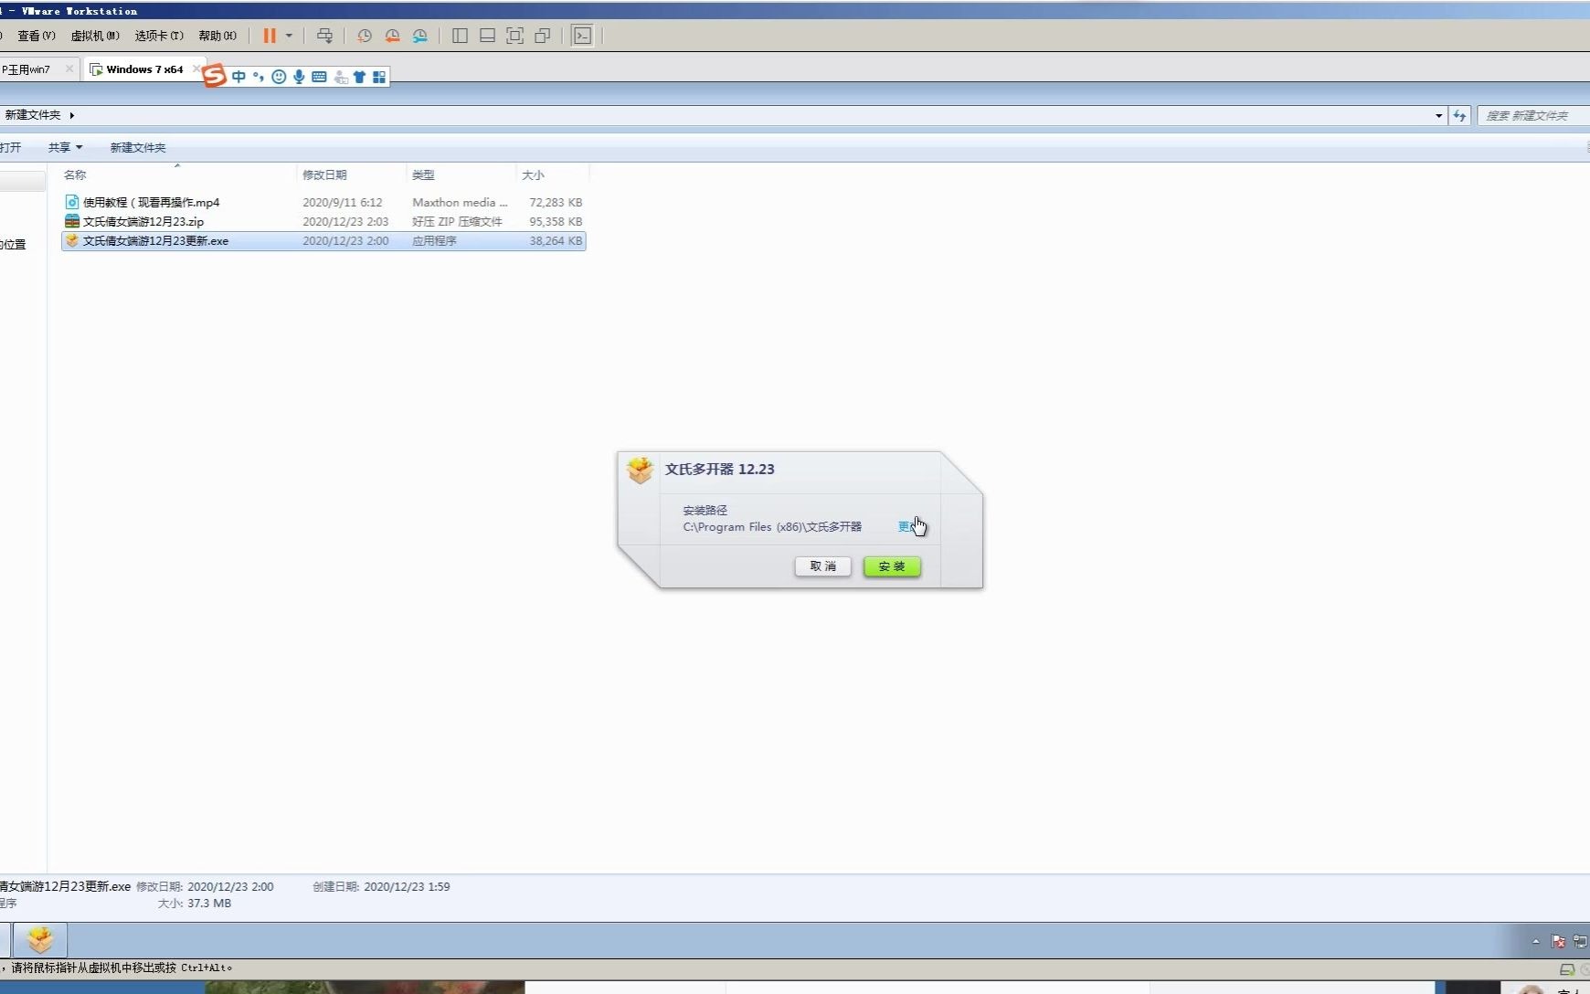The image size is (1590, 994).
Task: Click the zip archive file icon
Action: click(72, 221)
